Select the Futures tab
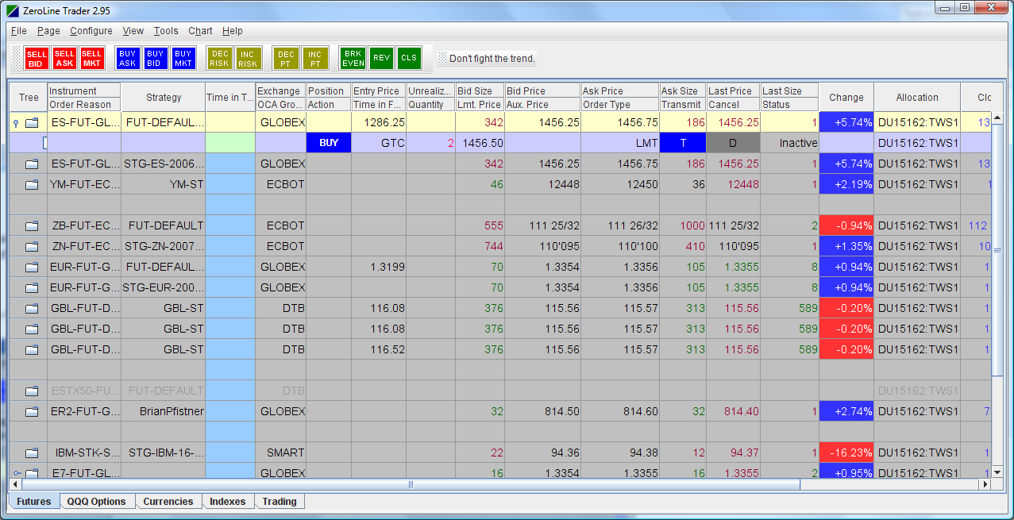This screenshot has height=520, width=1014. pyautogui.click(x=34, y=502)
